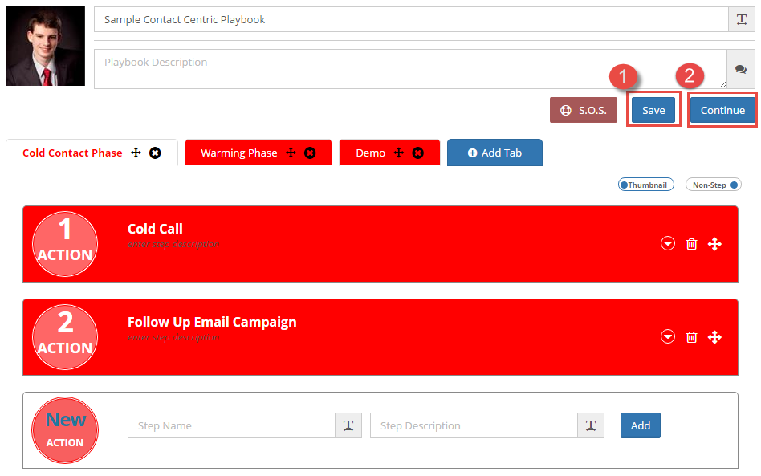Close the Warming Phase tab with X icon
The width and height of the screenshot is (761, 476).
tap(310, 153)
